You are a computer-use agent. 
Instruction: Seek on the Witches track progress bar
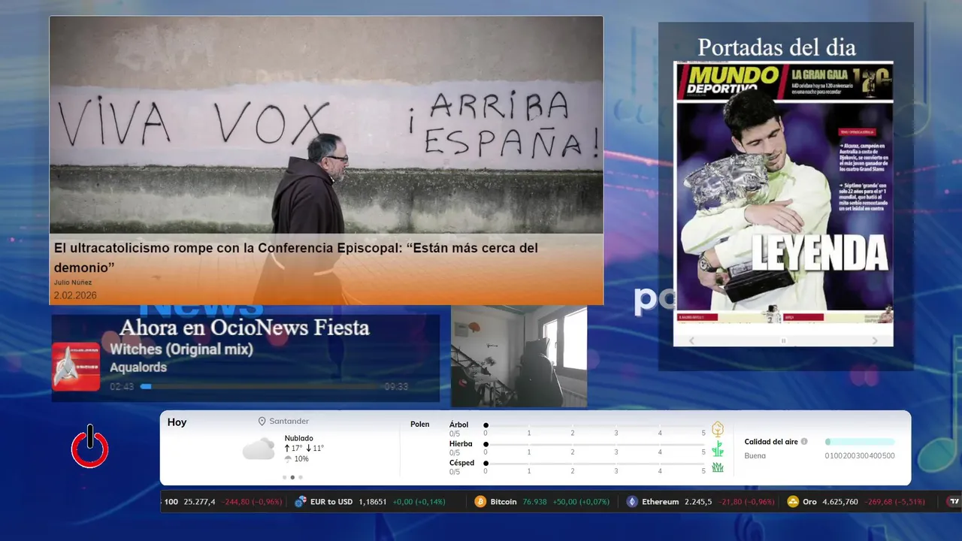pos(261,386)
